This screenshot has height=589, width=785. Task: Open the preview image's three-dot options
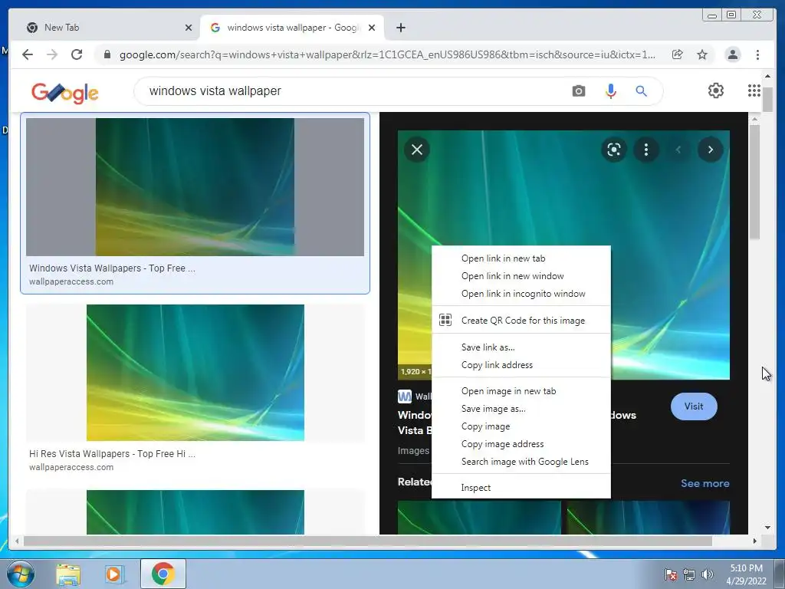646,150
